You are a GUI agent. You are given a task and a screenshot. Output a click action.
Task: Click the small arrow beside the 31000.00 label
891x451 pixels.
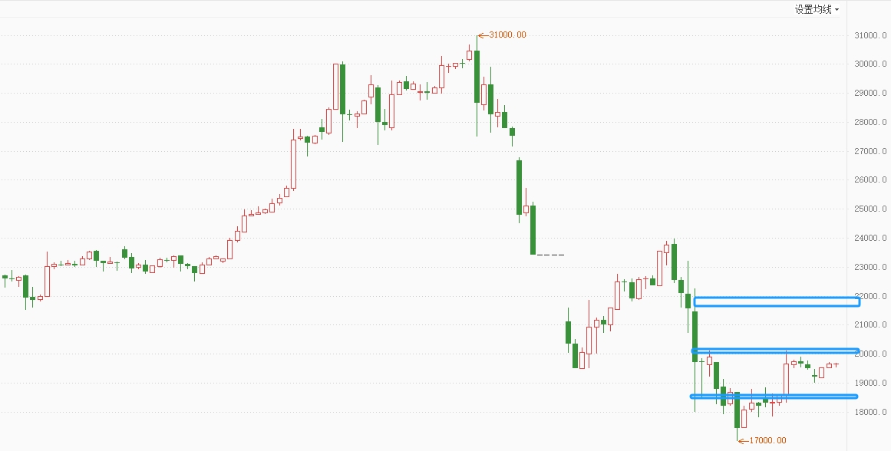tap(482, 35)
